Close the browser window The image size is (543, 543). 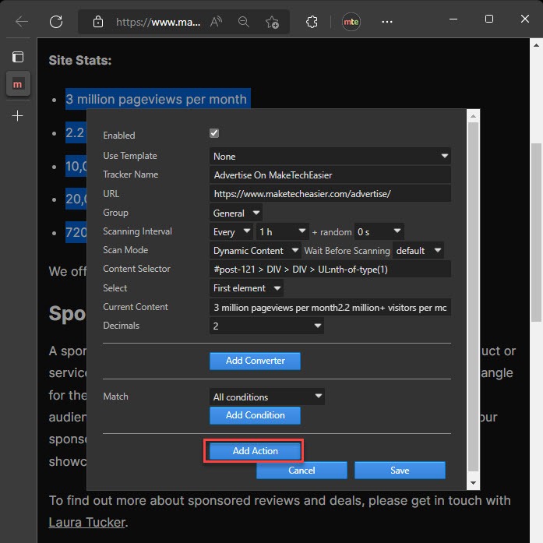525,19
